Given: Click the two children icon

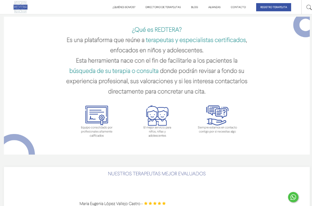Looking at the screenshot, I should (157, 115).
